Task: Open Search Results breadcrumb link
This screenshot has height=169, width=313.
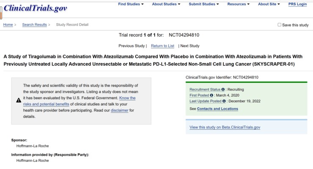Action: (34, 25)
